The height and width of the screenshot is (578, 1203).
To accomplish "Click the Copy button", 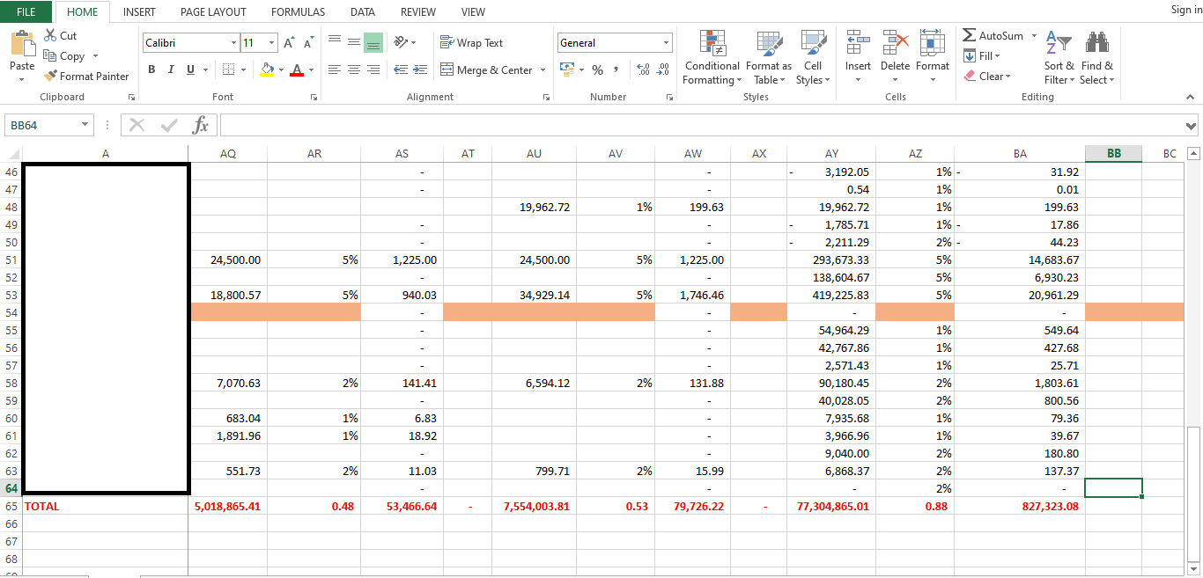I will point(64,55).
